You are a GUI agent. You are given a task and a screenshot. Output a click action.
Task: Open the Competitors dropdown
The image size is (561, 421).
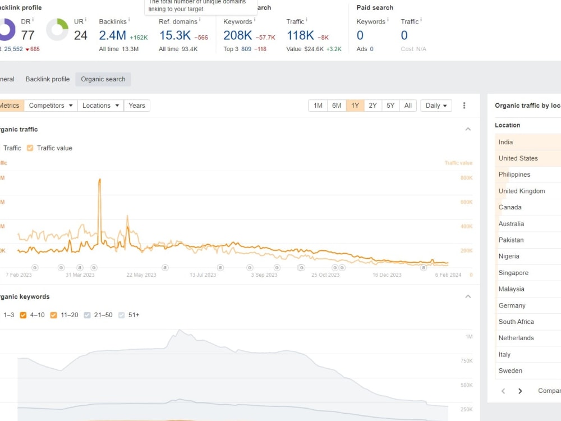pos(51,106)
